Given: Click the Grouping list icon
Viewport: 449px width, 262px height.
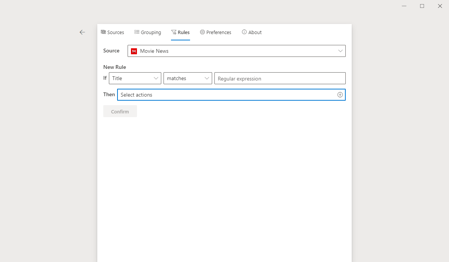Looking at the screenshot, I should (x=137, y=32).
